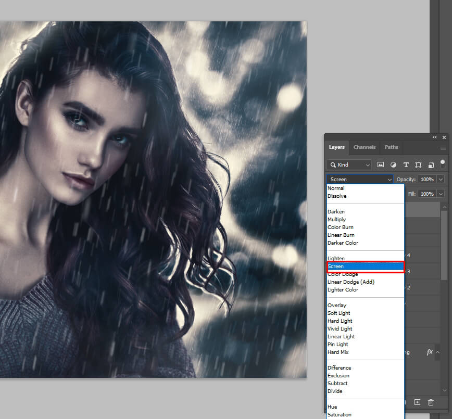This screenshot has height=419, width=452.
Task: Click the delete layer trash icon
Action: point(431,402)
